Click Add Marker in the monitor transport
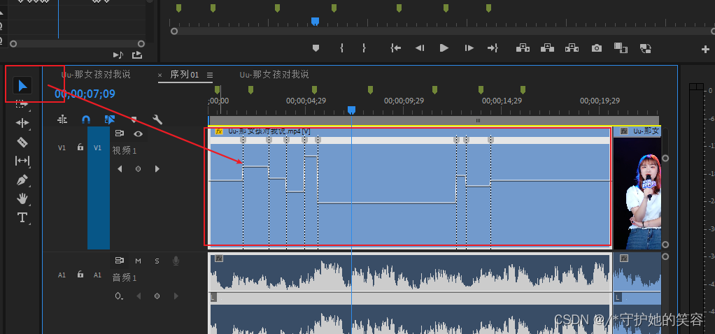This screenshot has height=334, width=715. (316, 48)
